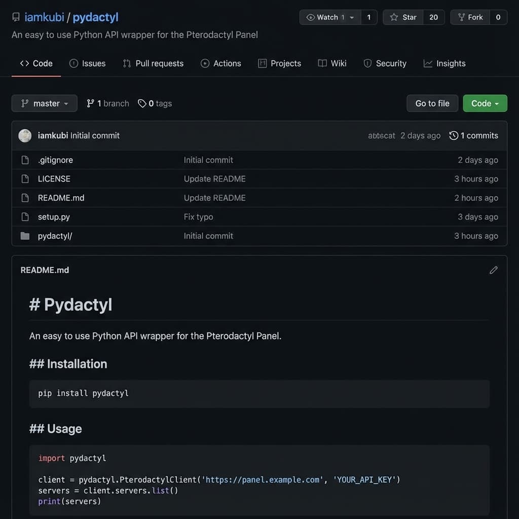The width and height of the screenshot is (519, 519).
Task: Star the pydactyl repository
Action: click(403, 17)
